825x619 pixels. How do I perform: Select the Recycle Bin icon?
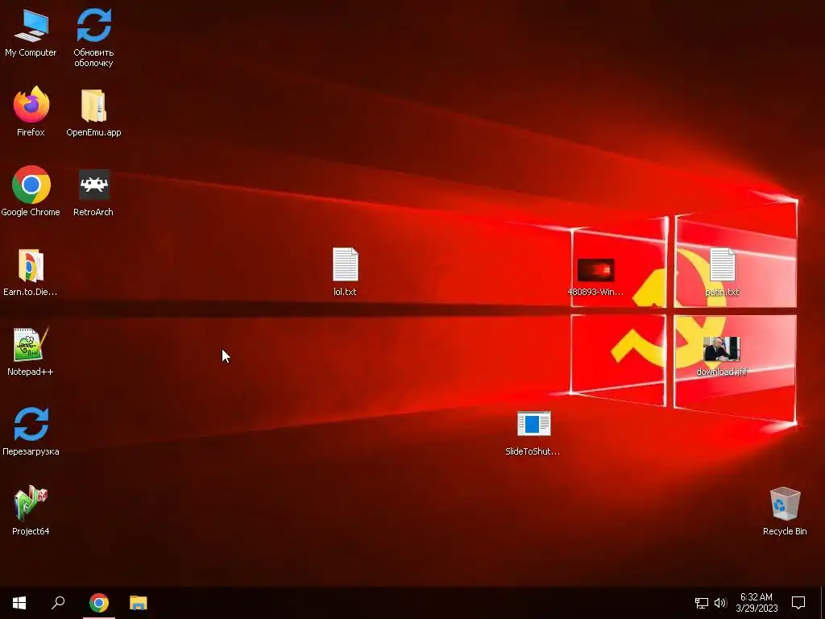click(x=785, y=504)
